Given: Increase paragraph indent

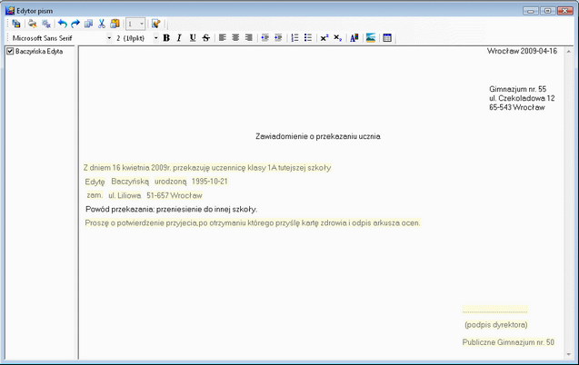Looking at the screenshot, I should point(278,37).
